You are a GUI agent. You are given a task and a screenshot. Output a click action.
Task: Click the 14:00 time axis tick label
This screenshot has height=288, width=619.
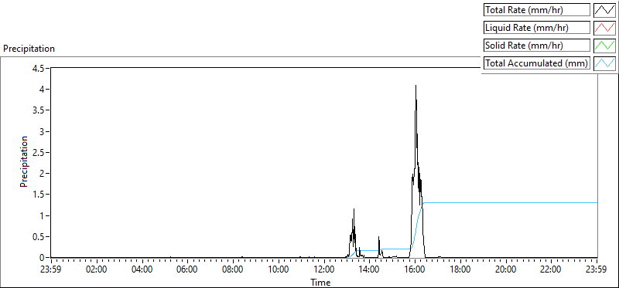pyautogui.click(x=370, y=270)
